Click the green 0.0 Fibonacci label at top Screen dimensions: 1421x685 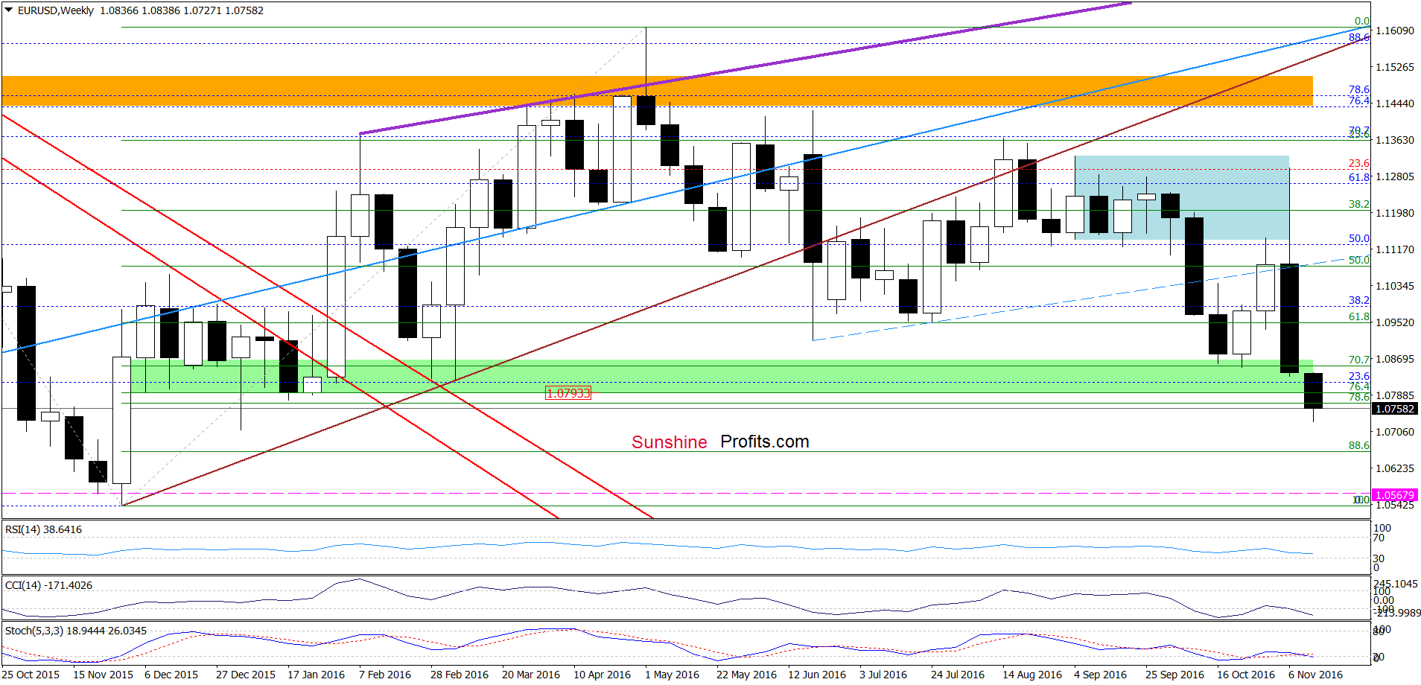1362,22
